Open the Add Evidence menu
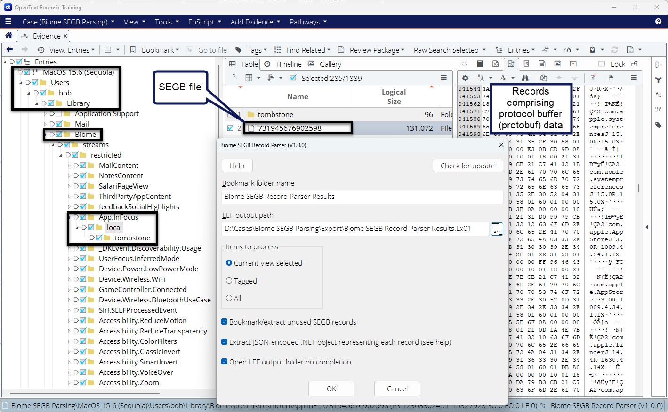Screen dimensions: 668x412 [255, 22]
